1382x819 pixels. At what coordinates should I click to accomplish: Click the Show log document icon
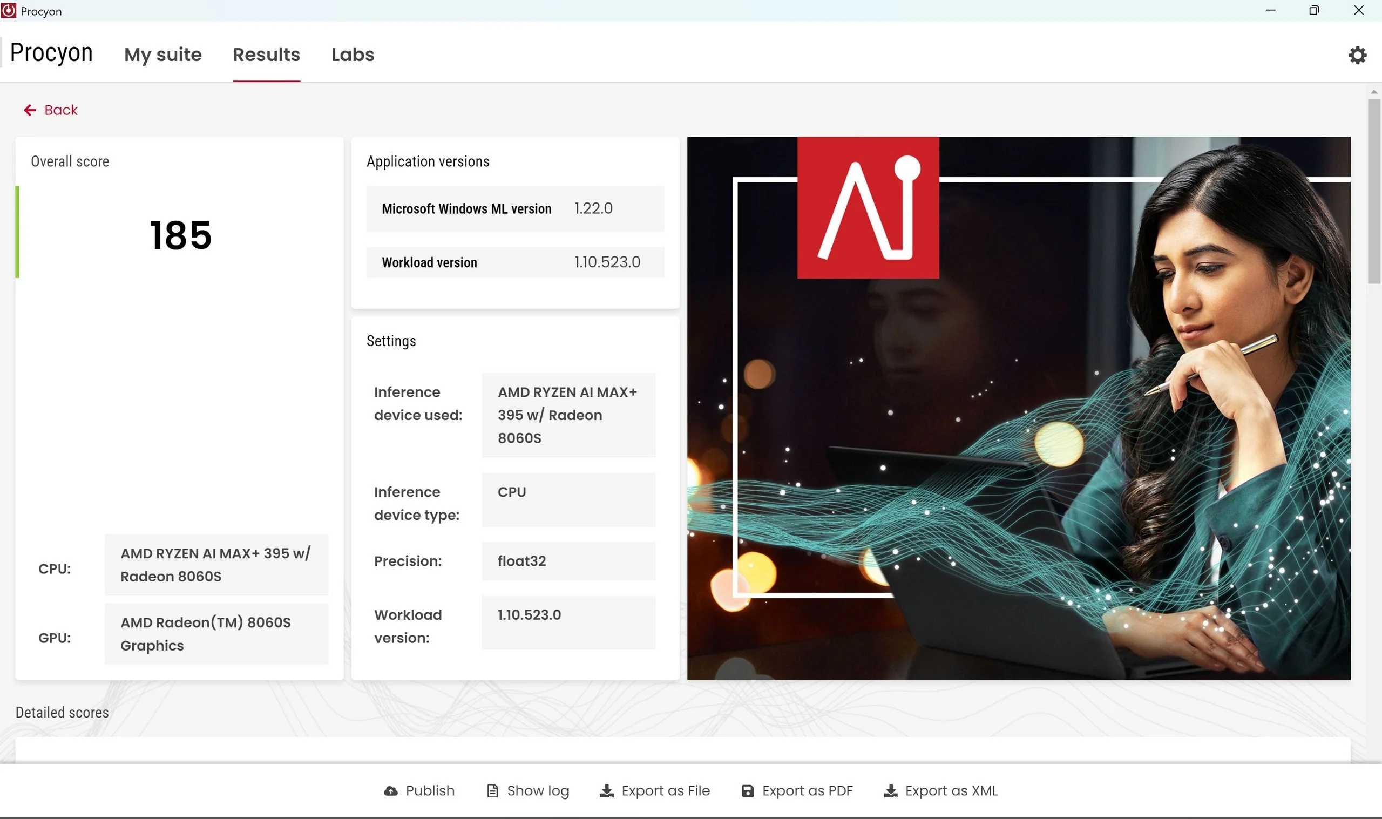tap(492, 791)
